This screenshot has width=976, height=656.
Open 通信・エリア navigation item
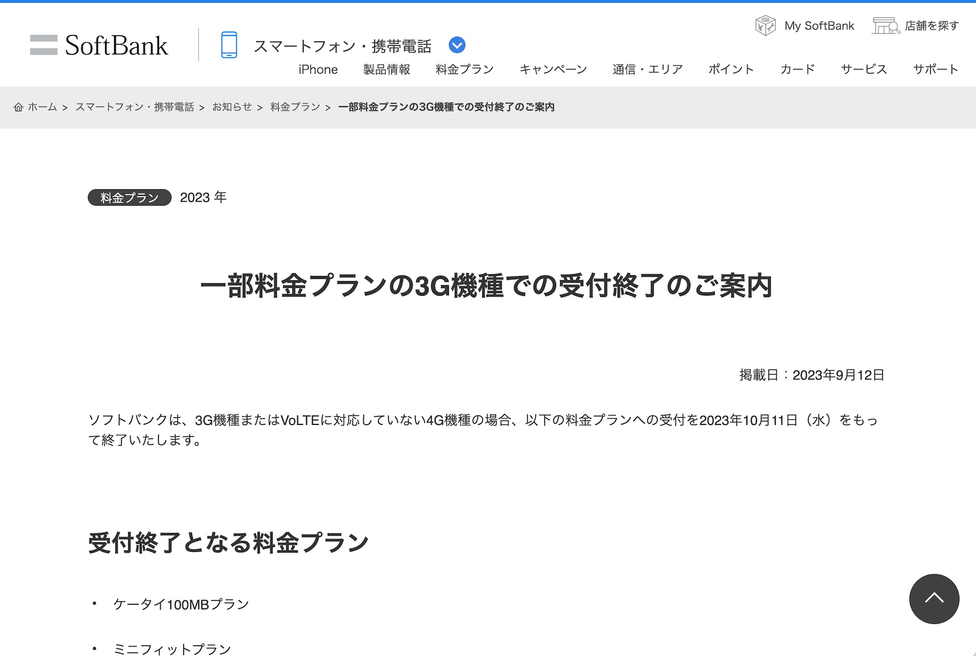pos(647,70)
